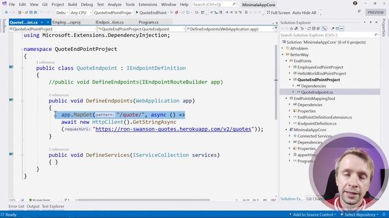
Task: Open the ron-swanson-quotes URL link
Action: tap(173, 129)
